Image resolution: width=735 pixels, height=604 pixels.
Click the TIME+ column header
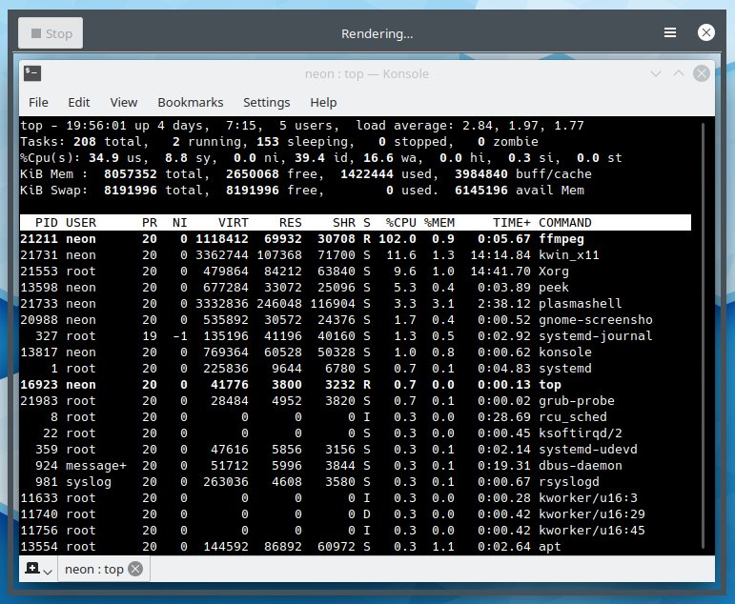(511, 223)
